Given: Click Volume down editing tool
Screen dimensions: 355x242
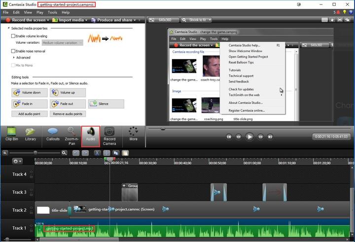Looking at the screenshot, I should click(x=30, y=92).
